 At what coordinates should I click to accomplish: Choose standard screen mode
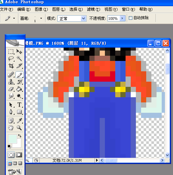10,163
